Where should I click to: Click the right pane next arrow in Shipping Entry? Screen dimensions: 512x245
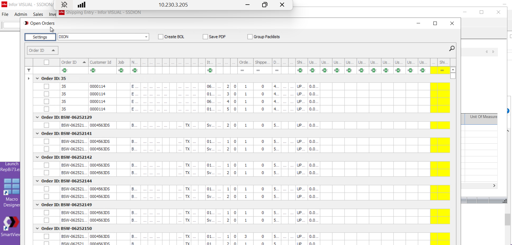coord(493,52)
